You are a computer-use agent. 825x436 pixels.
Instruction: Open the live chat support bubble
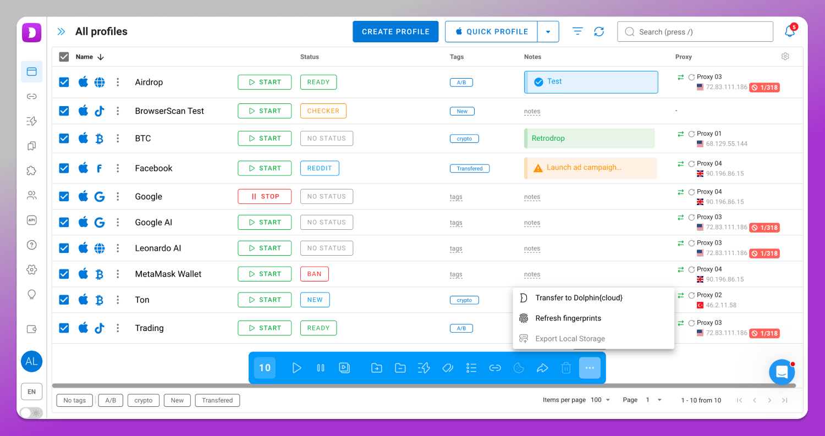pyautogui.click(x=782, y=372)
